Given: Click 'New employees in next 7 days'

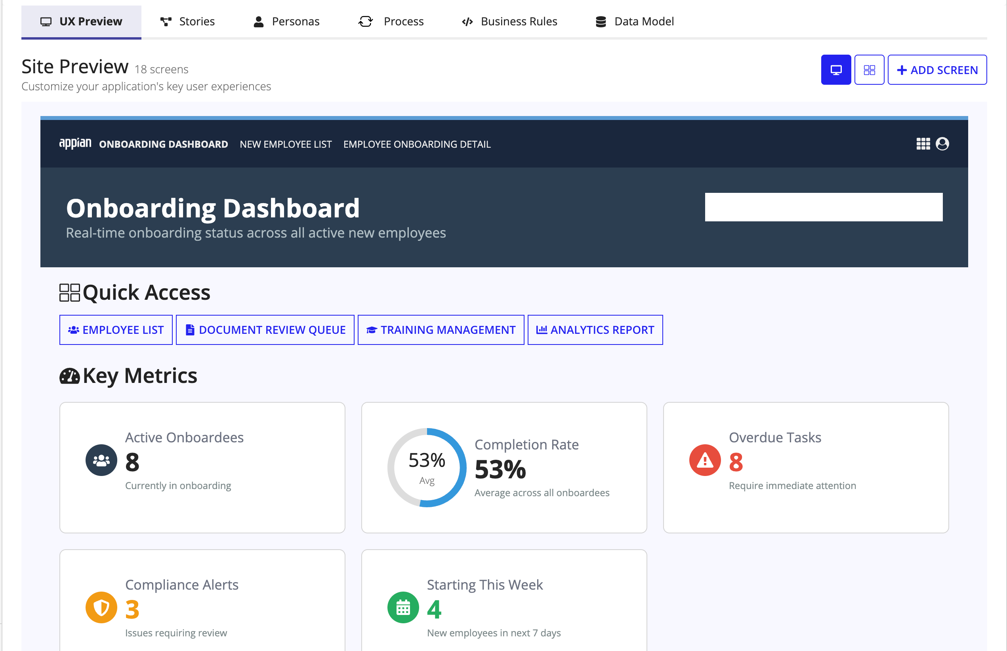Looking at the screenshot, I should coord(494,632).
